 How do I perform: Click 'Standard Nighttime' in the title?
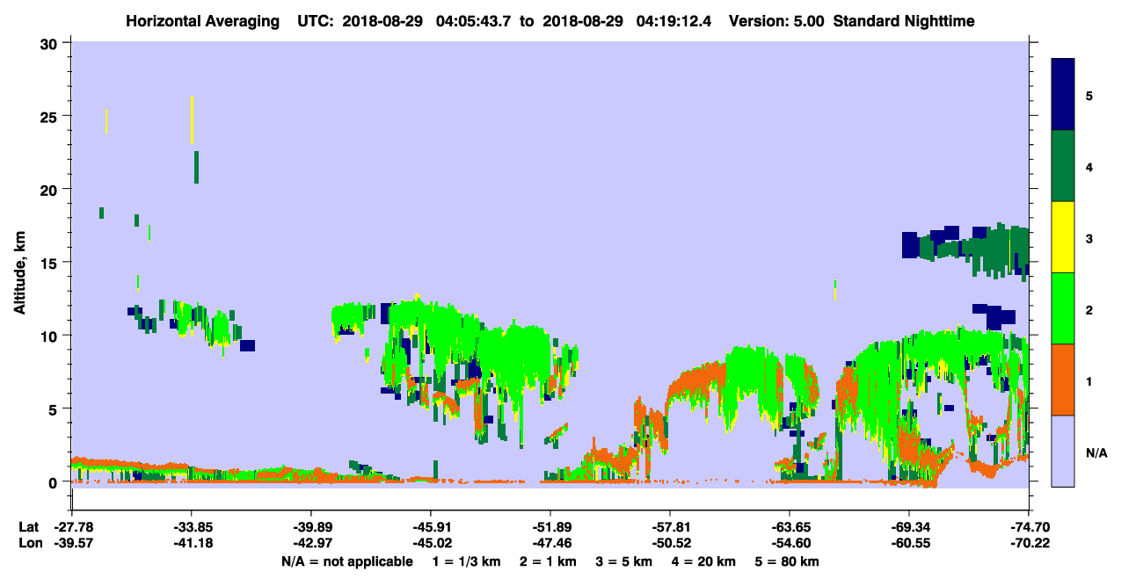tap(905, 20)
